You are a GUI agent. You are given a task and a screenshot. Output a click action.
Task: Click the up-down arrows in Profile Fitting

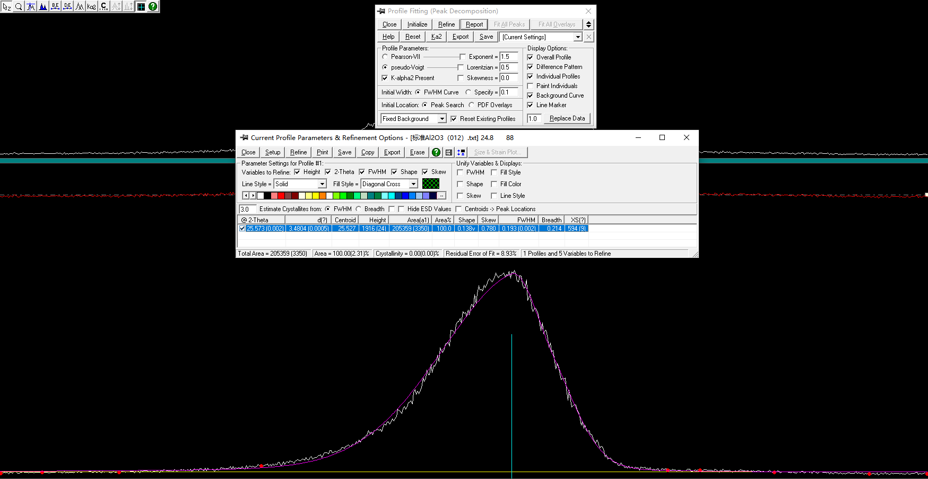click(588, 24)
